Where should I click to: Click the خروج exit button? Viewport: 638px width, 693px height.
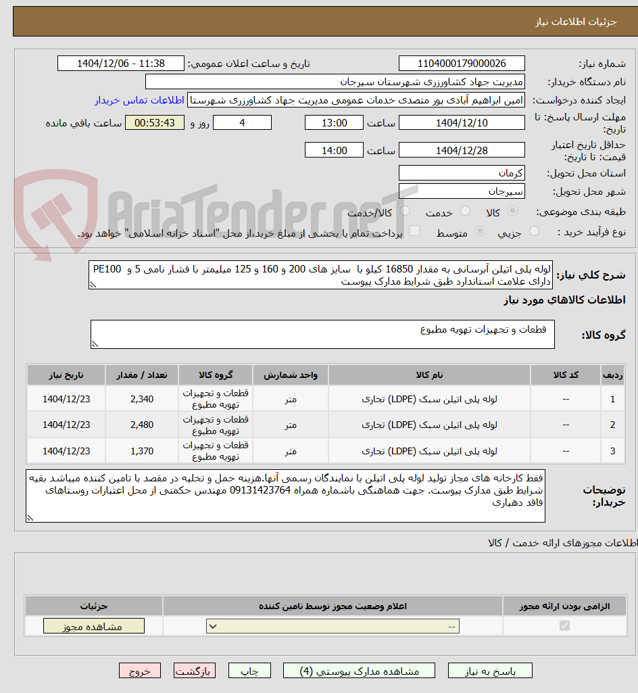click(140, 671)
